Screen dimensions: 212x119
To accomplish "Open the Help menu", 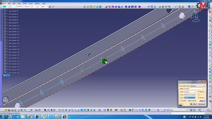I will [44, 4].
